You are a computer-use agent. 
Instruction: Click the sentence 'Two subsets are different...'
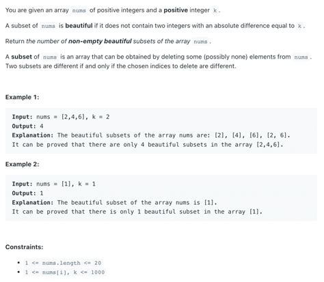121,66
